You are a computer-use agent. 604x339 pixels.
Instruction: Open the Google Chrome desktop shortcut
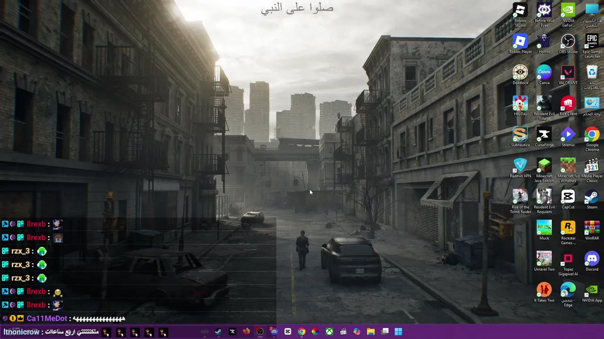pyautogui.click(x=592, y=139)
